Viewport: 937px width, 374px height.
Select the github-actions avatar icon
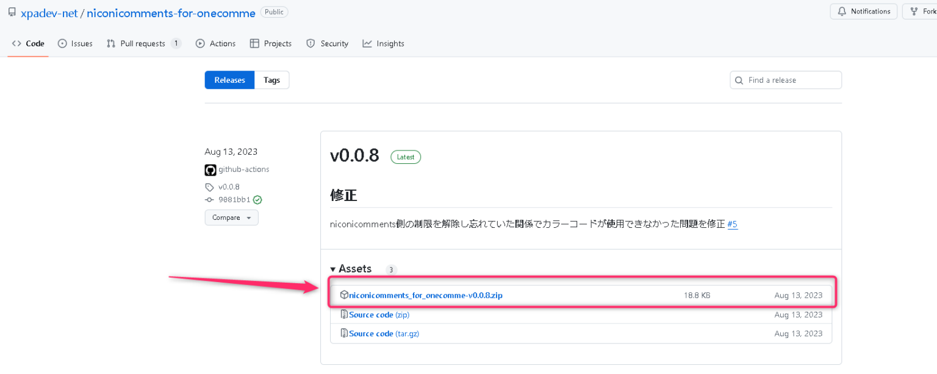[210, 169]
